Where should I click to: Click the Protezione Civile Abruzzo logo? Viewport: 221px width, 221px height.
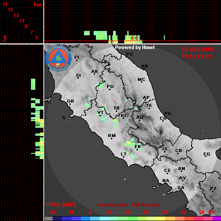(58, 58)
